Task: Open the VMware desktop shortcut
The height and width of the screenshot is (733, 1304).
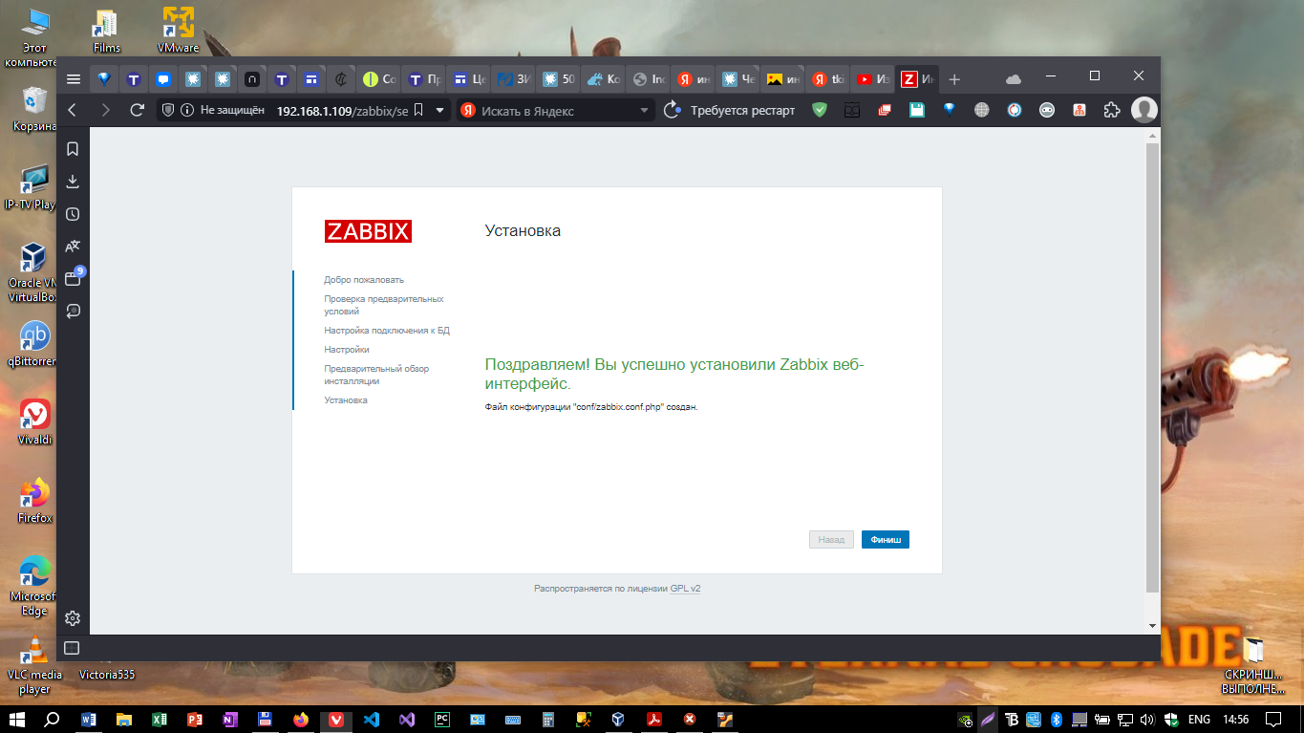Action: click(x=179, y=30)
